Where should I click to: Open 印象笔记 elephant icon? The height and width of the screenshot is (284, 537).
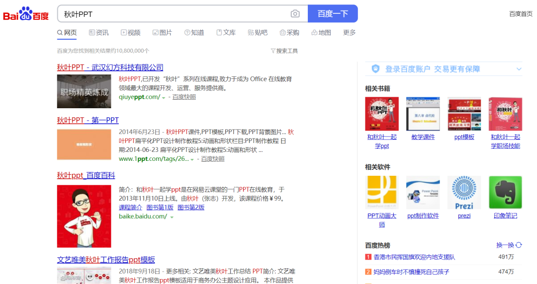click(506, 192)
